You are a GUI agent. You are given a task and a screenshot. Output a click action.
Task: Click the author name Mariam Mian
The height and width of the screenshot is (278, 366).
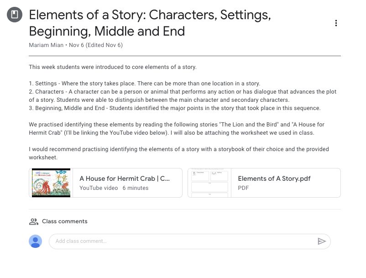pos(46,45)
